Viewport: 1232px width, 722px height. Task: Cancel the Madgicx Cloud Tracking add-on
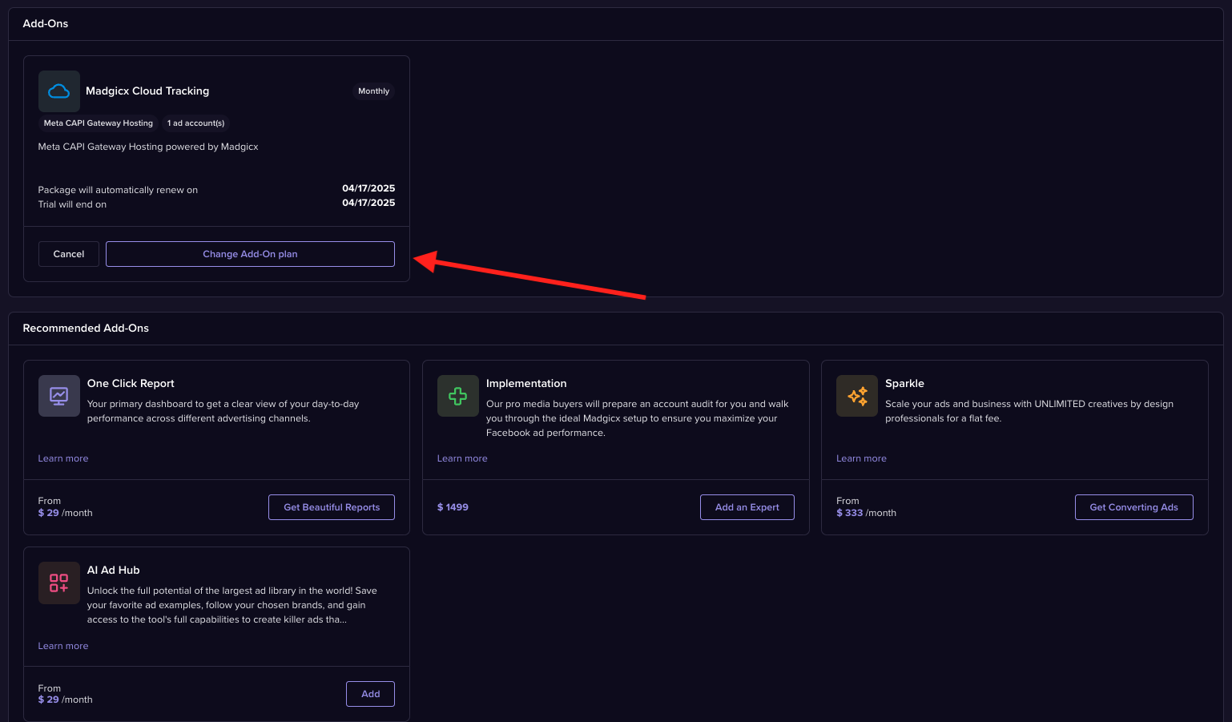coord(69,254)
